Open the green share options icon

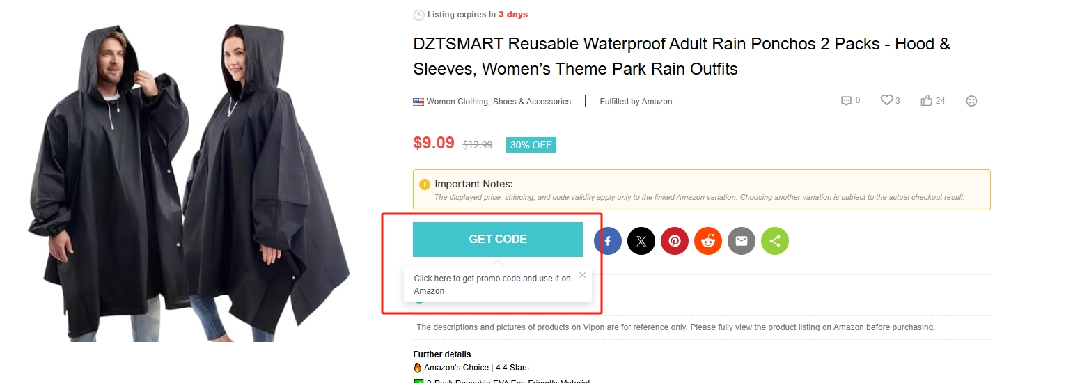775,241
